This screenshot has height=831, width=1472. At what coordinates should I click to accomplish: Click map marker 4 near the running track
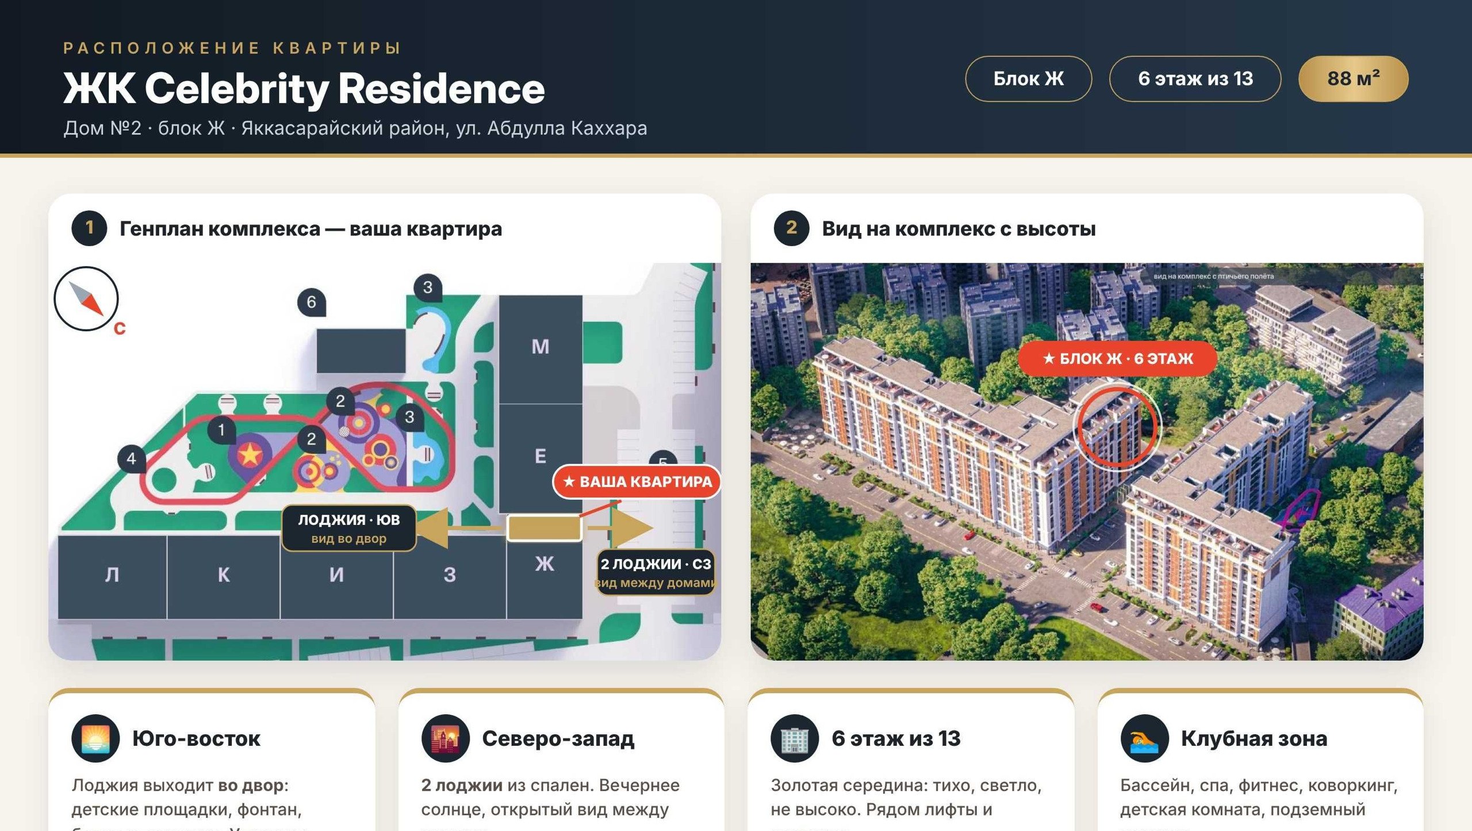pos(132,458)
